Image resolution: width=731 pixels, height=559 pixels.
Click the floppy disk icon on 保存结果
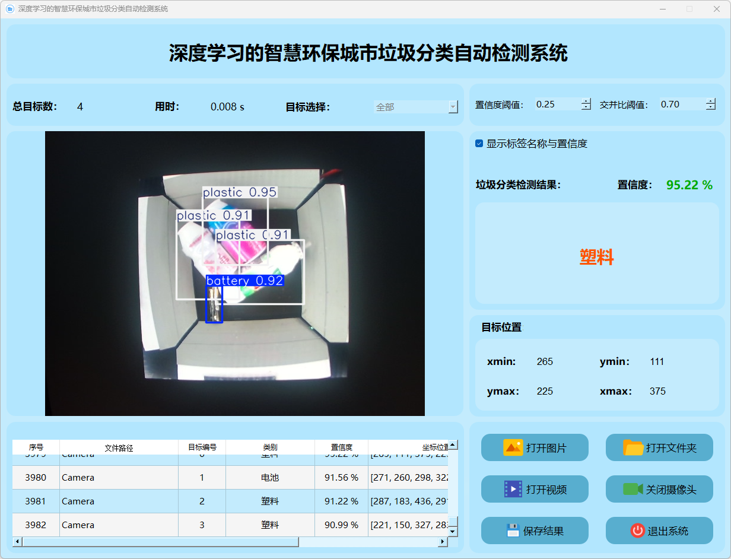[513, 531]
